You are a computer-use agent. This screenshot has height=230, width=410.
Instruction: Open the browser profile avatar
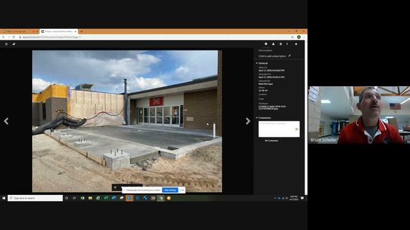pos(299,37)
